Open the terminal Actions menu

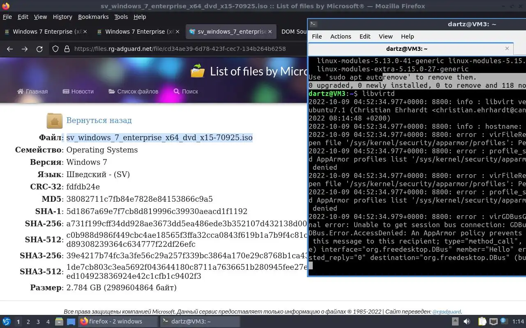pyautogui.click(x=341, y=36)
